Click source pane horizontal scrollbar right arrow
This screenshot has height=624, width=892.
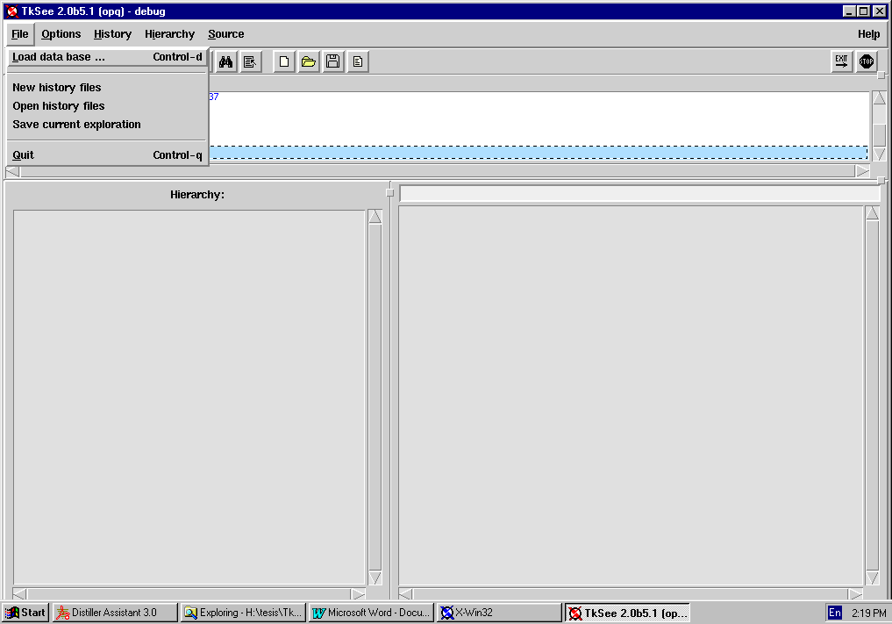coord(855,594)
